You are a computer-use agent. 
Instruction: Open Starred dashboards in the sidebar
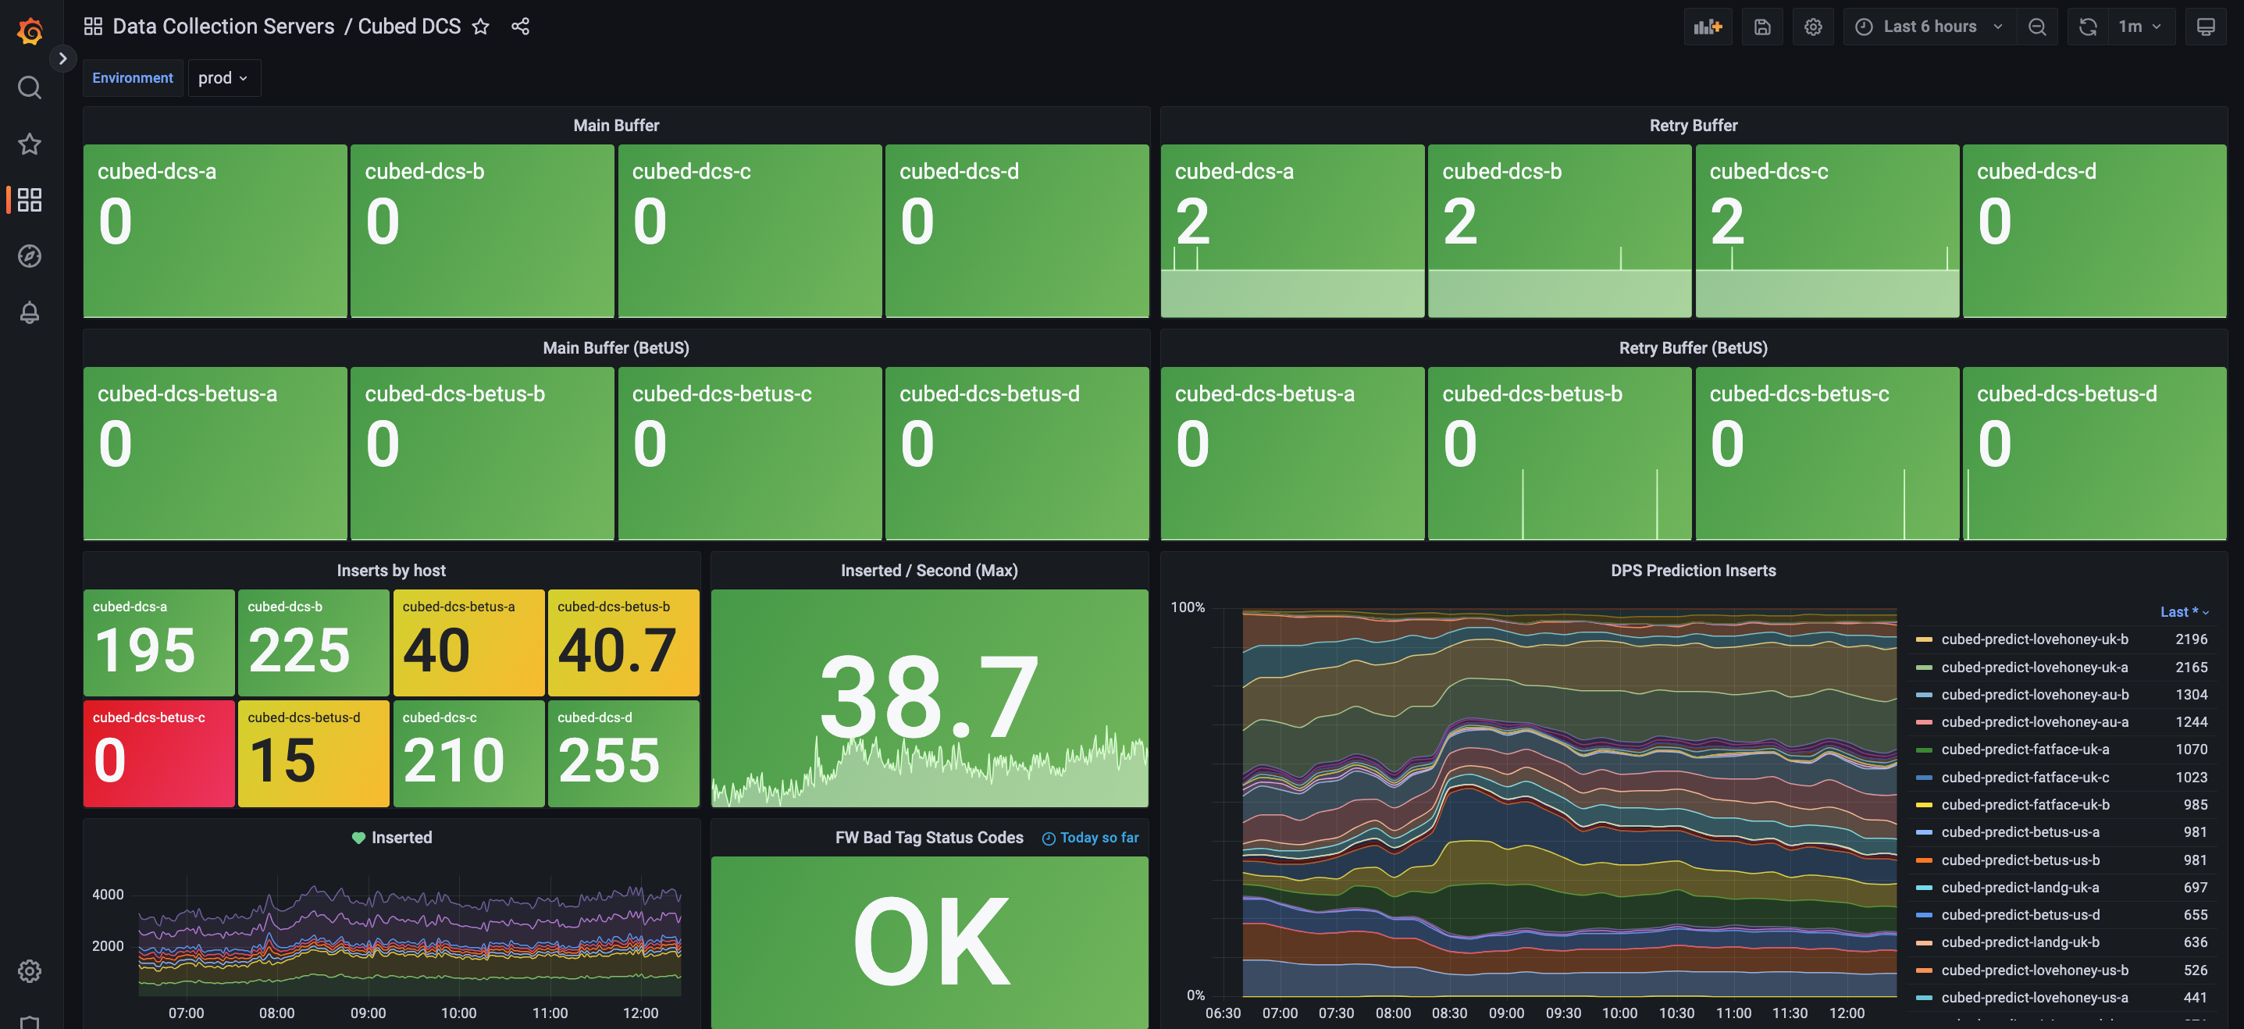[x=30, y=144]
